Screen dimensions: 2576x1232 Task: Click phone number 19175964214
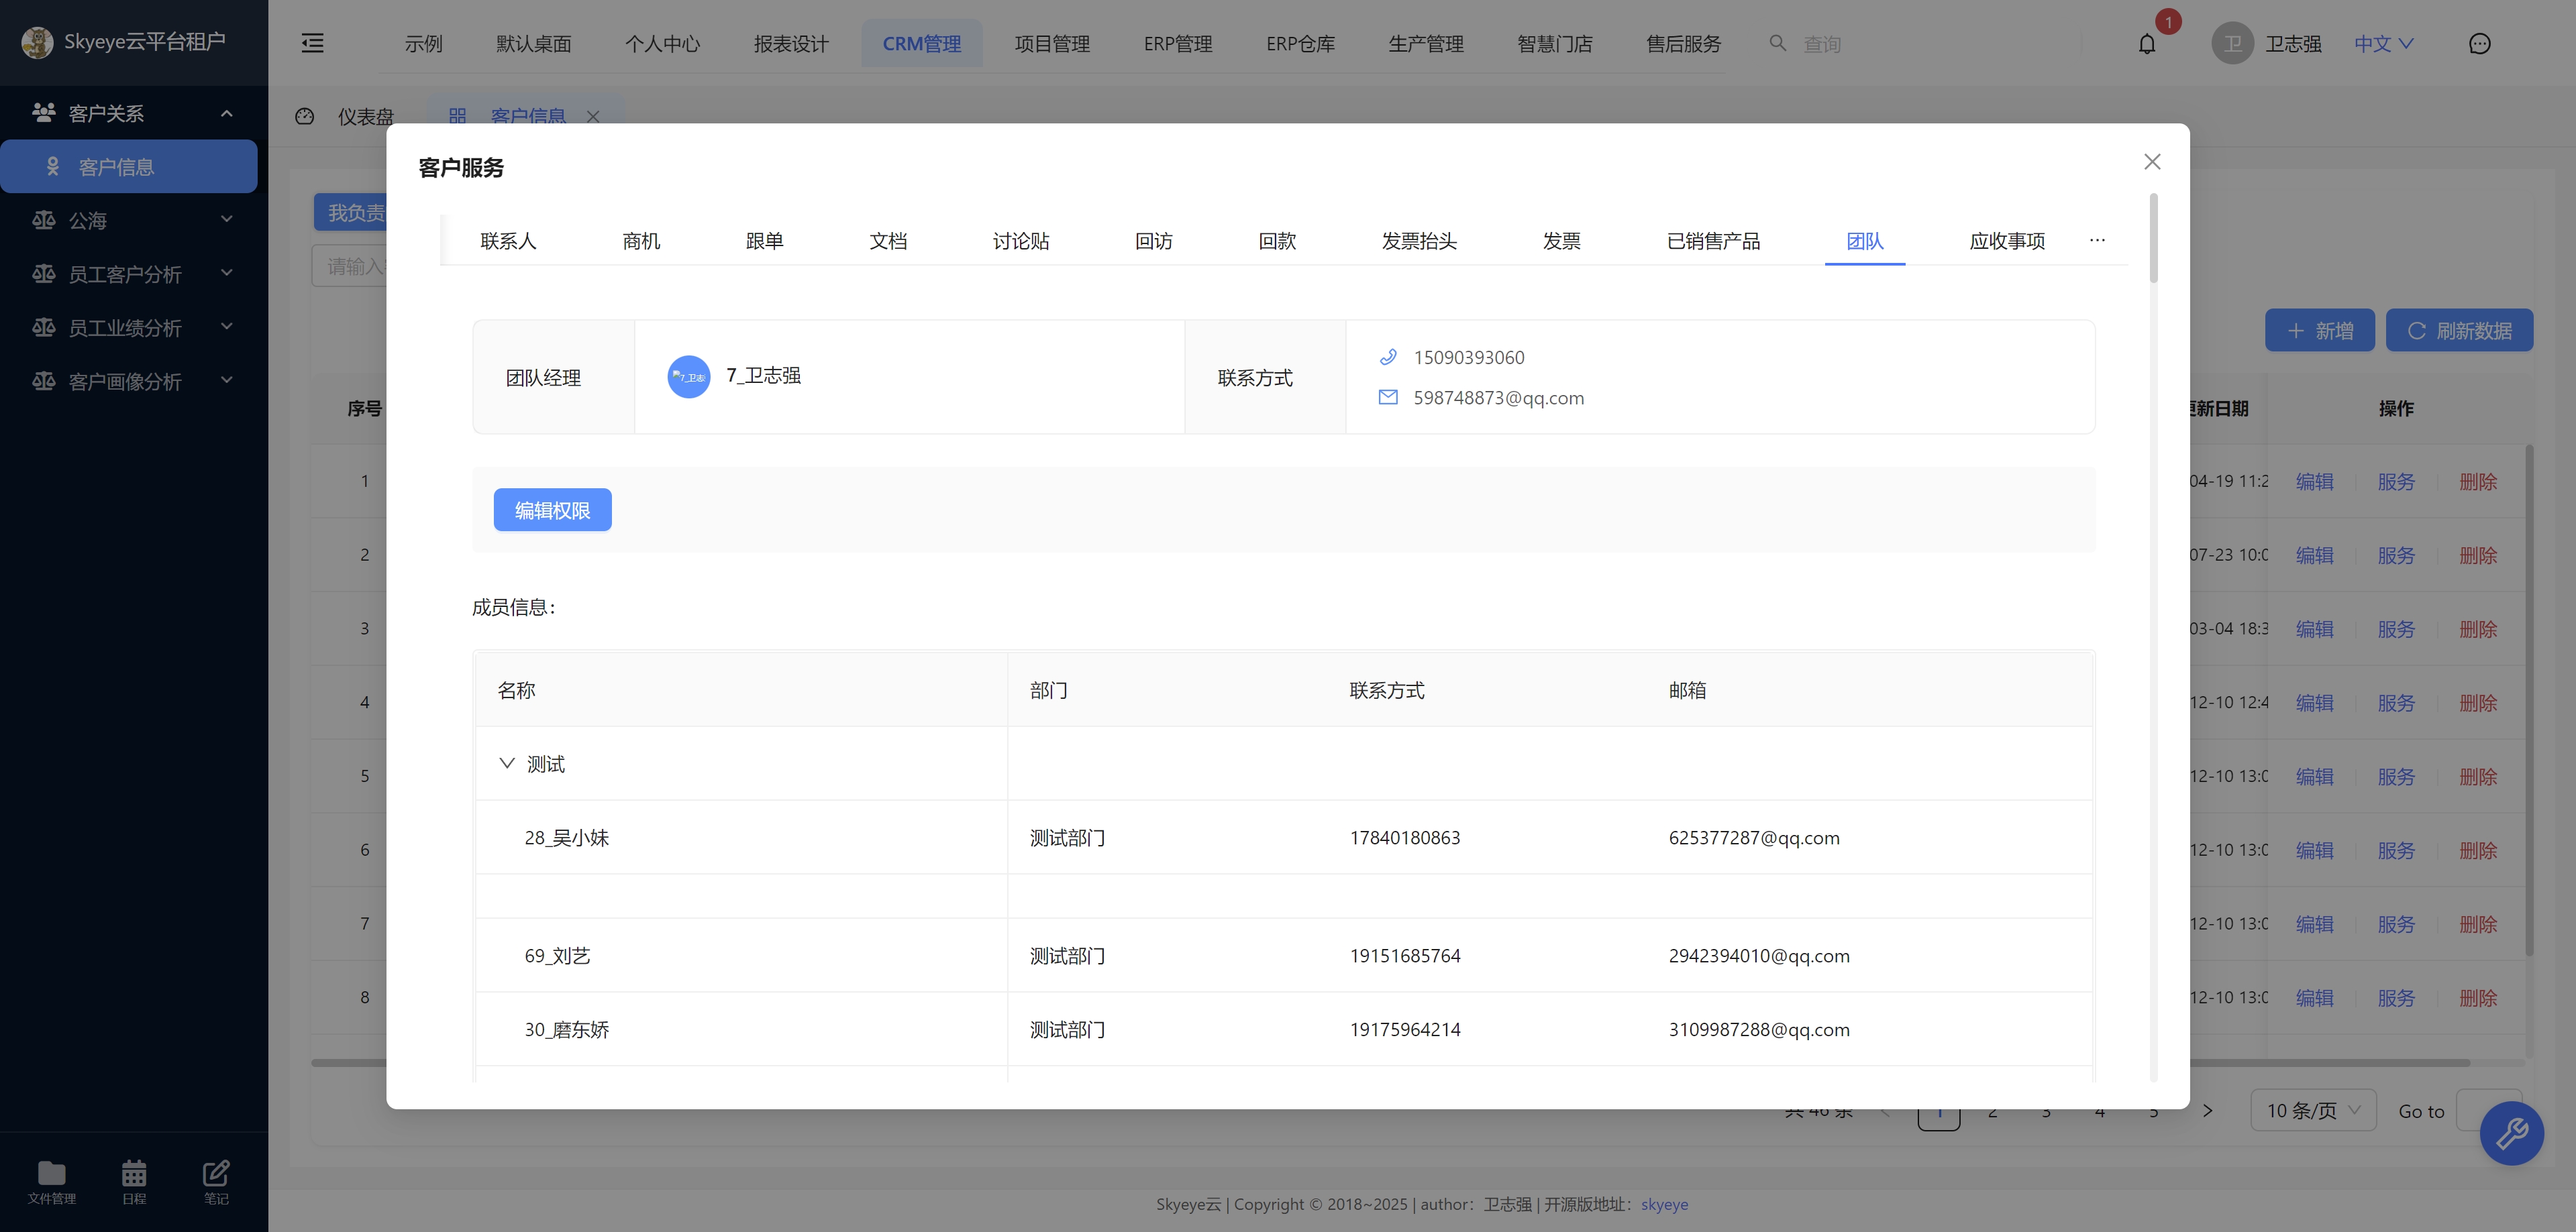pos(1405,1029)
